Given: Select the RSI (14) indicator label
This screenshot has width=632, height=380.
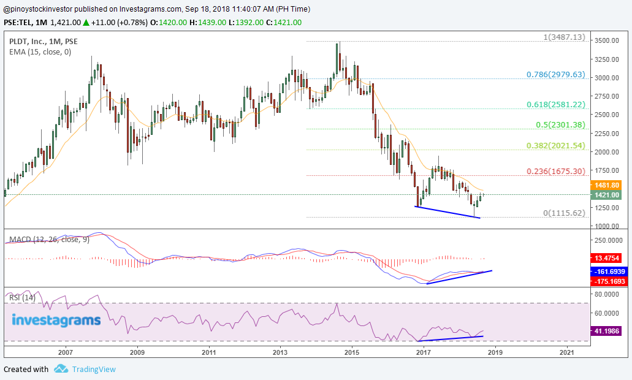Looking at the screenshot, I should pos(22,297).
